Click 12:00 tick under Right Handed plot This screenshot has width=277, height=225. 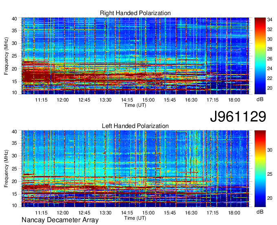(x=63, y=100)
